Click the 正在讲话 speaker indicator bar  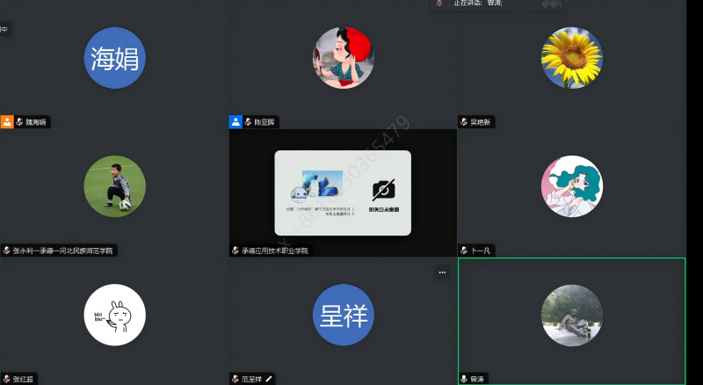[496, 4]
